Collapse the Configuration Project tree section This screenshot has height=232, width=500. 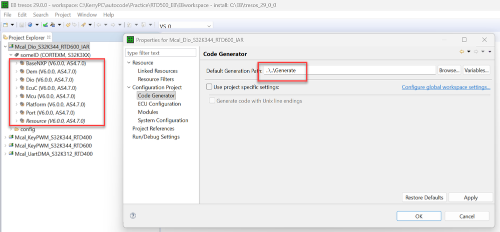129,87
